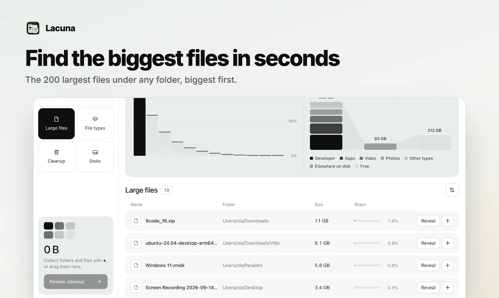Go to the Disks tab

pyautogui.click(x=95, y=157)
